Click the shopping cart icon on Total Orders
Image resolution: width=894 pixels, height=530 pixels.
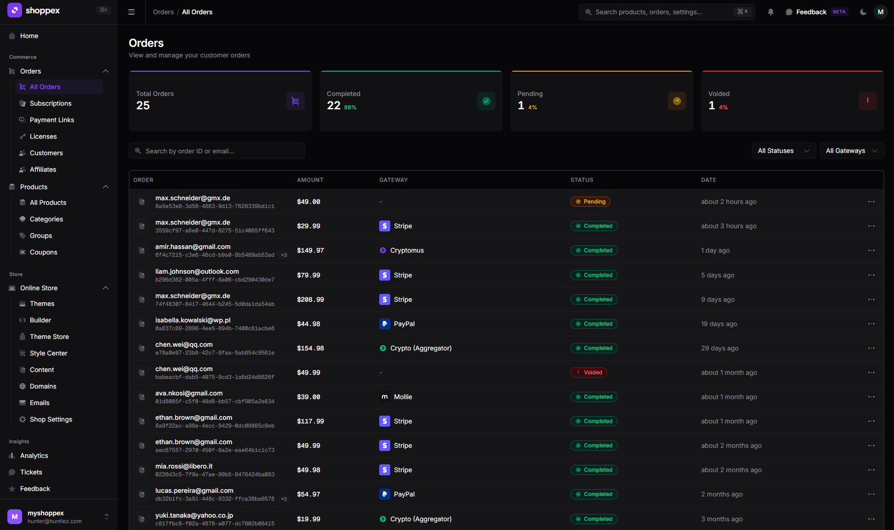point(296,101)
